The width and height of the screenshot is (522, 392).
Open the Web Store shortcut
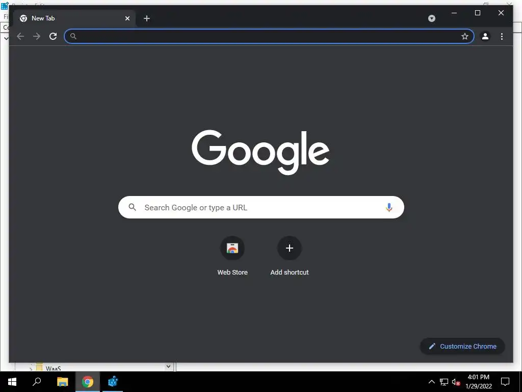click(232, 256)
